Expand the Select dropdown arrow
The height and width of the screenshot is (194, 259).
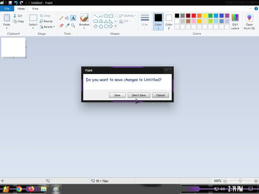[x=33, y=28]
